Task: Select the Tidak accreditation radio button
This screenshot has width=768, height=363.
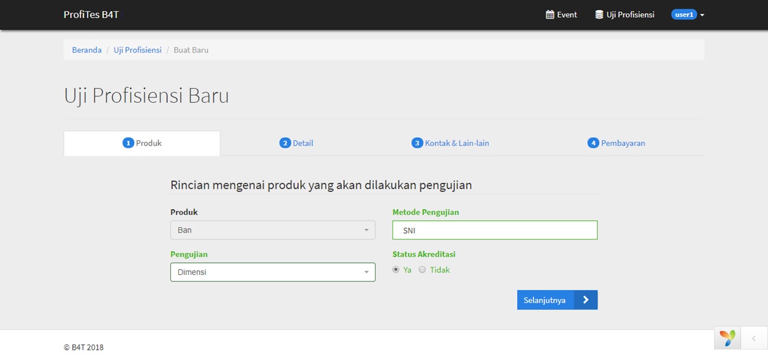Action: point(422,270)
